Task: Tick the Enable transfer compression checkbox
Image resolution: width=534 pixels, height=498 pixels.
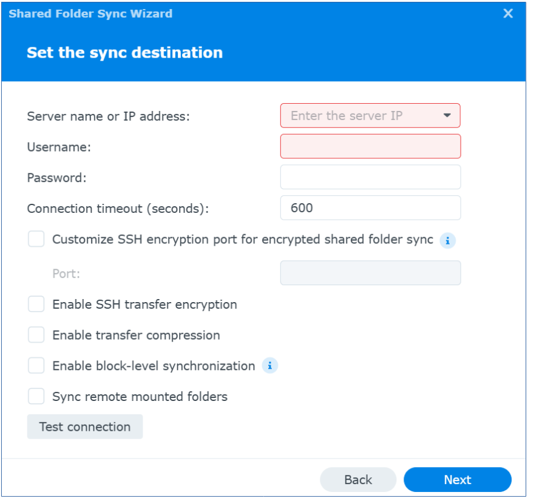Action: tap(36, 335)
